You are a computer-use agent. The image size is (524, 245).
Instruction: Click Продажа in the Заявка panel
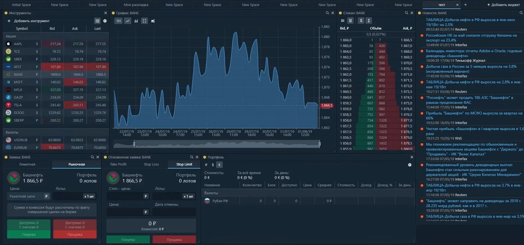(75, 234)
